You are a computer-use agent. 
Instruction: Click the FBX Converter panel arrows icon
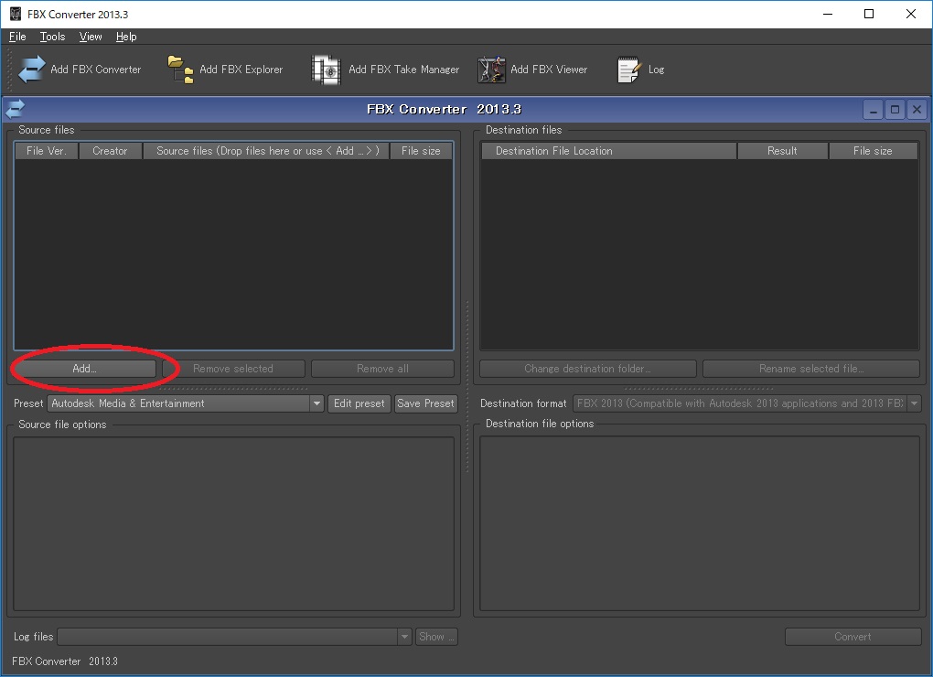pyautogui.click(x=15, y=109)
